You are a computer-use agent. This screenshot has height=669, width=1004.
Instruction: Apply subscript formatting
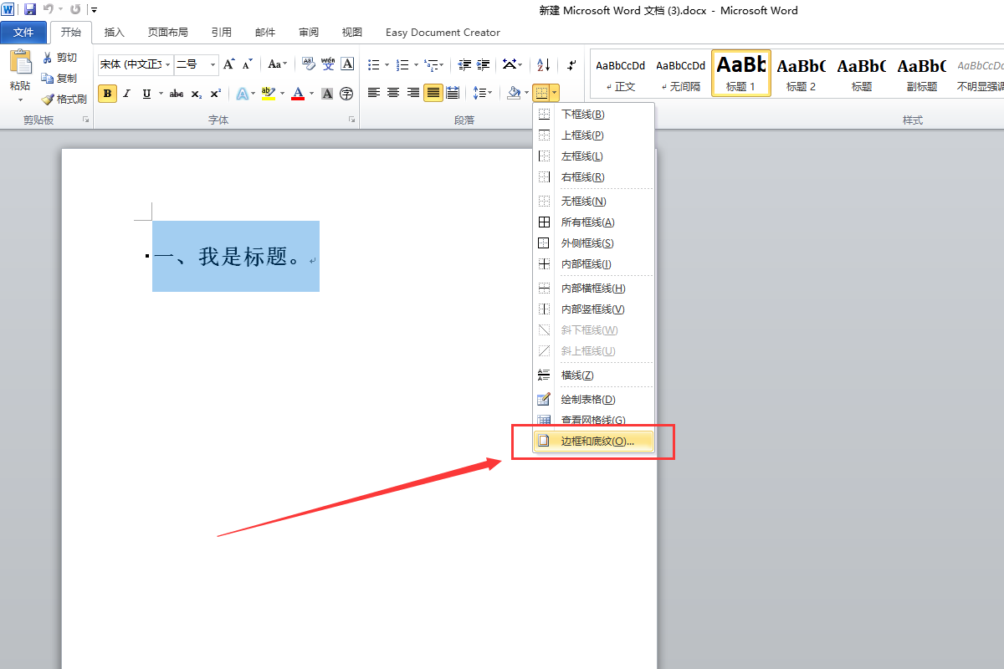(x=196, y=94)
